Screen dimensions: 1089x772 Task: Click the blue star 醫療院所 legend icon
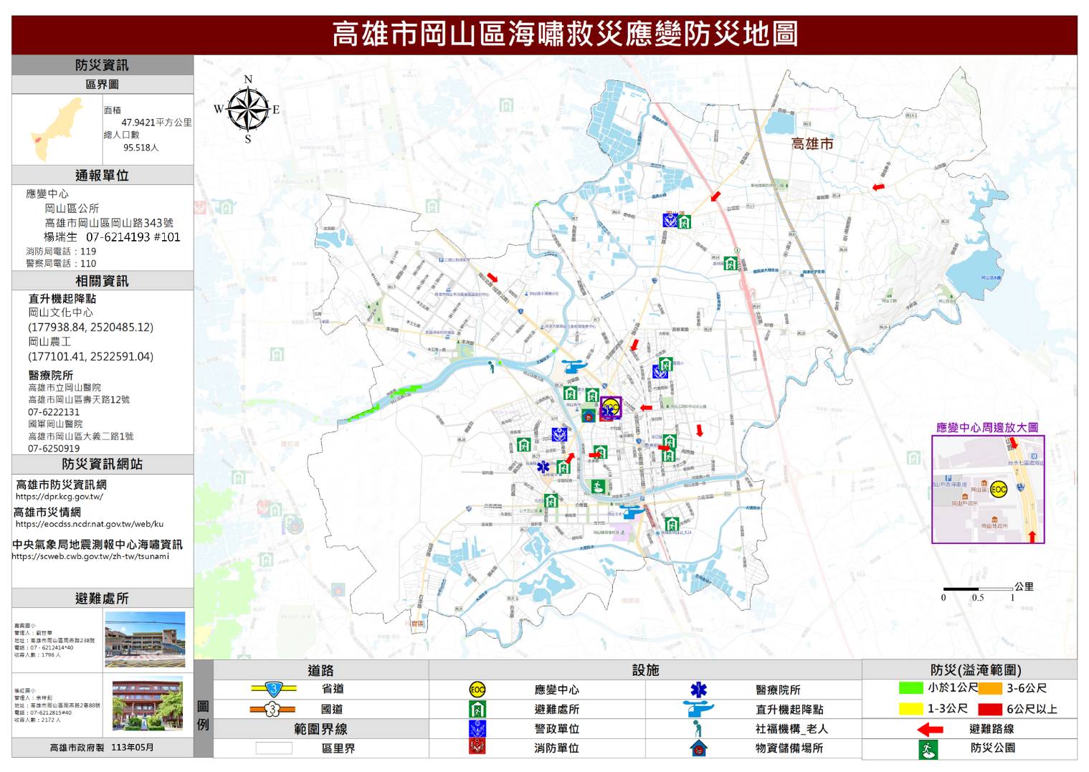tap(698, 690)
